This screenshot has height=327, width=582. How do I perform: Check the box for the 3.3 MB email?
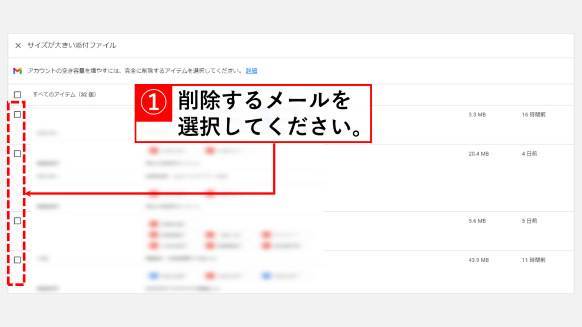18,115
